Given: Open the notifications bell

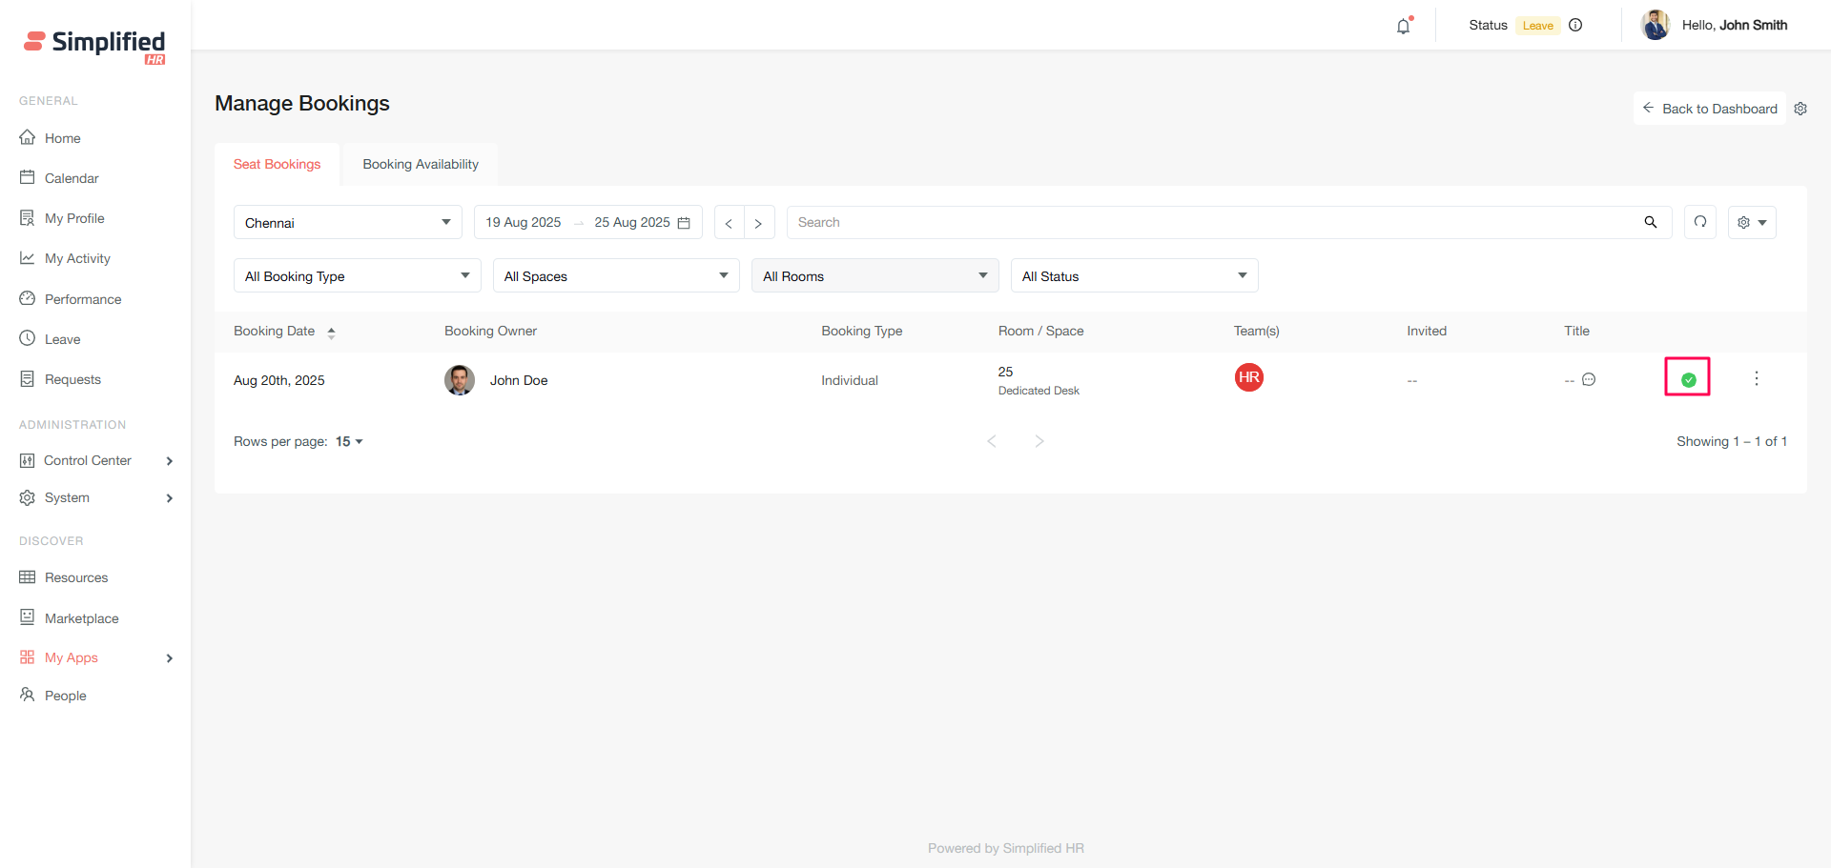Looking at the screenshot, I should tap(1403, 26).
